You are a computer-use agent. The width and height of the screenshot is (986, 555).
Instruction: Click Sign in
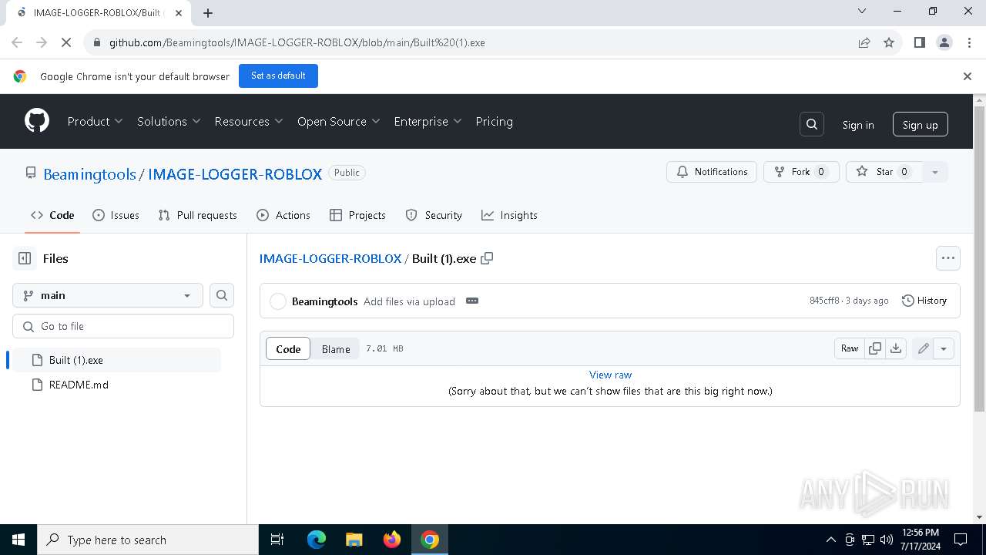858,125
